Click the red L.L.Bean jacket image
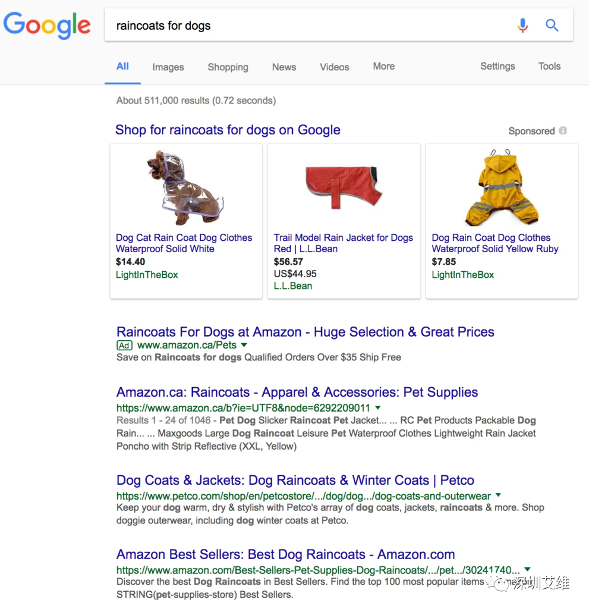The width and height of the screenshot is (589, 609). pyautogui.click(x=344, y=186)
